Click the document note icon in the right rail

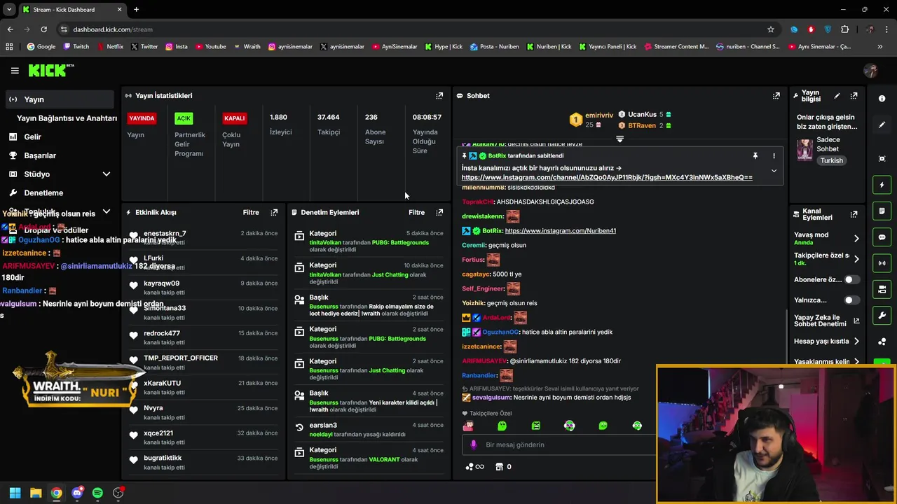click(x=882, y=211)
